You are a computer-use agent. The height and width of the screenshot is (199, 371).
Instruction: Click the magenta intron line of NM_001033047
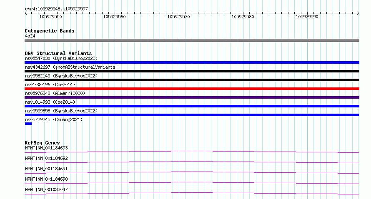pyautogui.click(x=192, y=192)
